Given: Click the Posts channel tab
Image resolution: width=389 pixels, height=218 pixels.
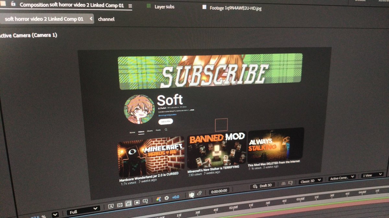Looking at the screenshot, I should point(158,130).
